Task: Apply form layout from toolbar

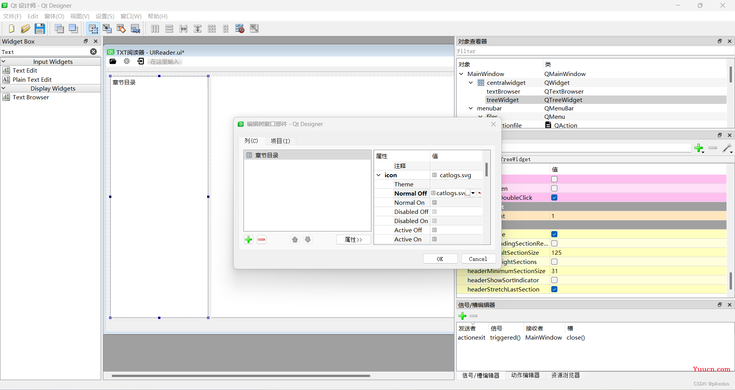Action: pyautogui.click(x=226, y=29)
